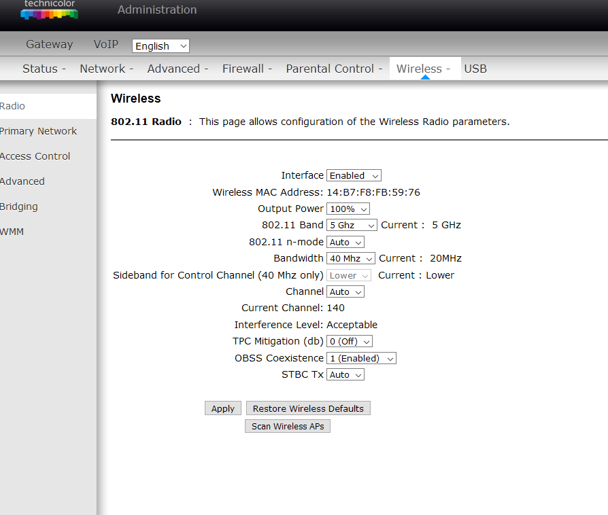Open the Status menu
The width and height of the screenshot is (608, 515).
coord(44,69)
